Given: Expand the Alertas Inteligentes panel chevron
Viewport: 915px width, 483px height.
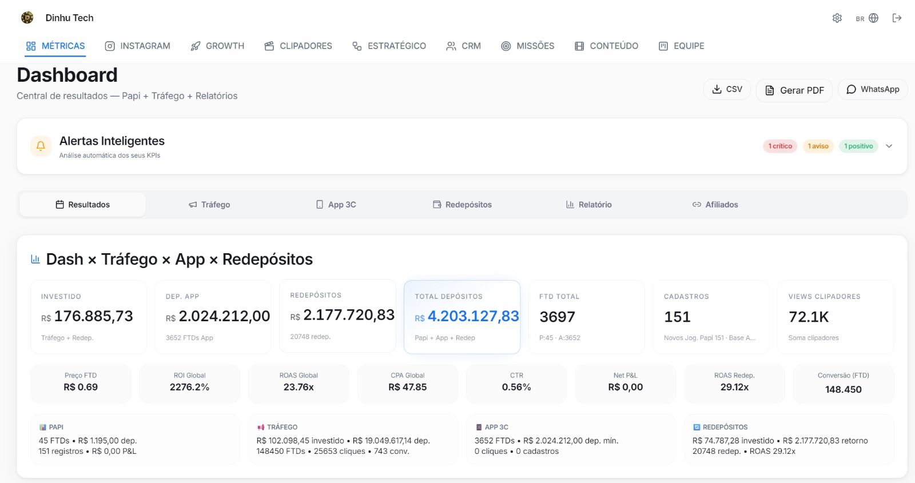Looking at the screenshot, I should click(889, 146).
